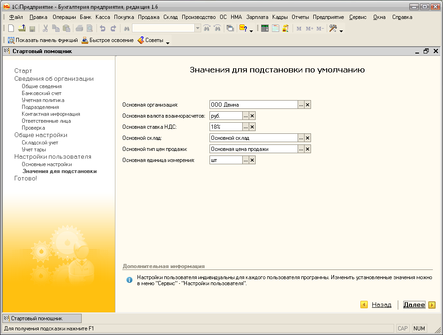The height and width of the screenshot is (335, 443).
Task: Open selection button for Основной тип цен продажи
Action: click(301, 149)
